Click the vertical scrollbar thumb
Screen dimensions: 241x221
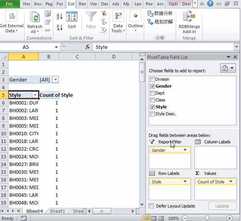pos(142,72)
